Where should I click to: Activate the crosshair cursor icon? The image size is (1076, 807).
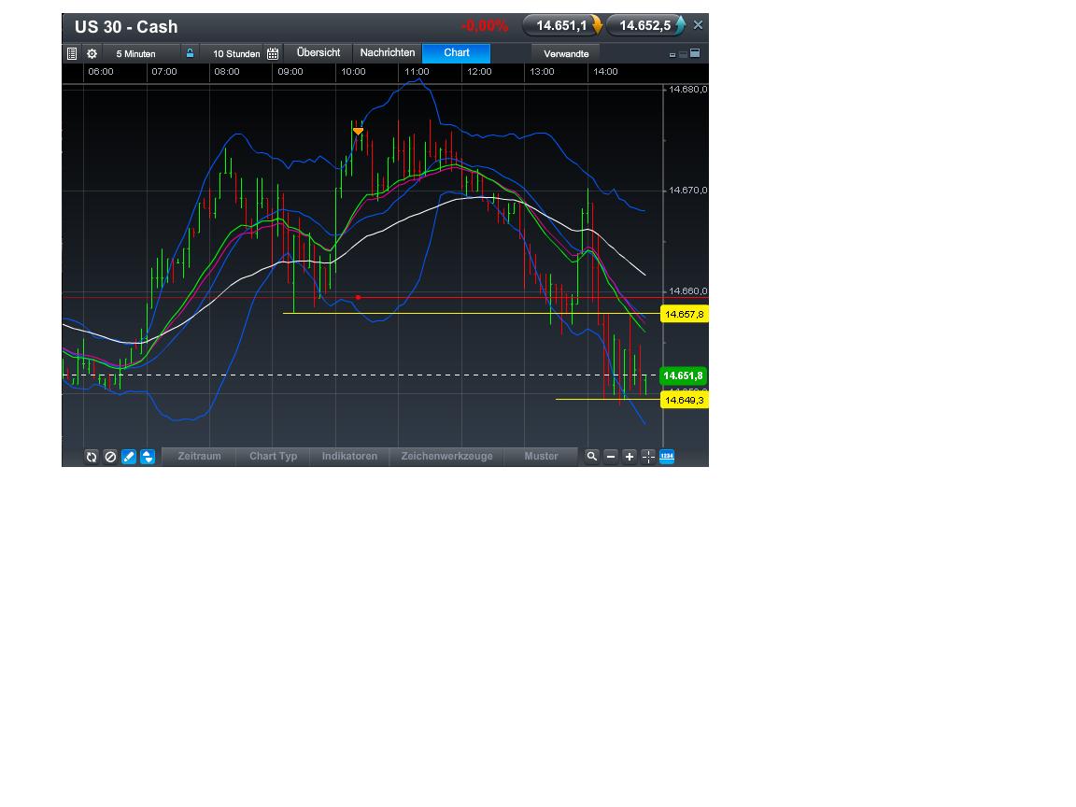[x=648, y=457]
